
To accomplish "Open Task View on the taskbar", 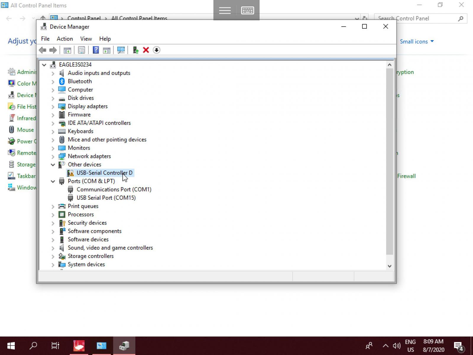I will (x=55, y=346).
